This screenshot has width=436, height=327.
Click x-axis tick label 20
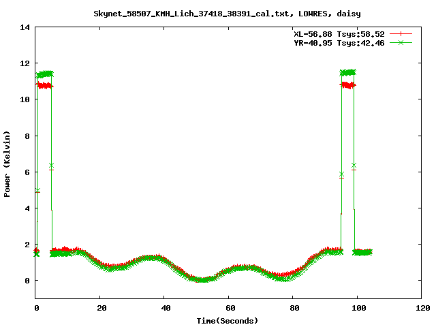pos(102,308)
